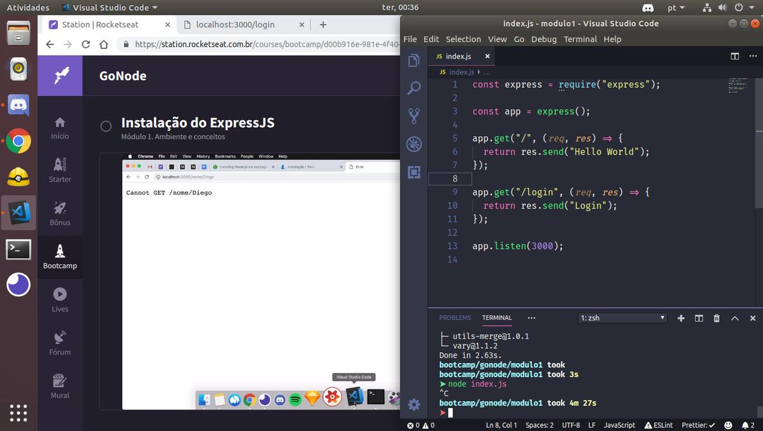This screenshot has height=431, width=763.
Task: Open the Terminal menu in VS Code
Action: tap(581, 39)
